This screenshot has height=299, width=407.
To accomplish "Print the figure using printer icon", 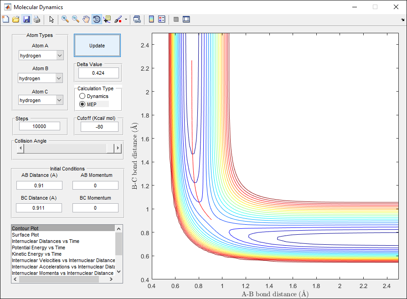I will point(36,19).
